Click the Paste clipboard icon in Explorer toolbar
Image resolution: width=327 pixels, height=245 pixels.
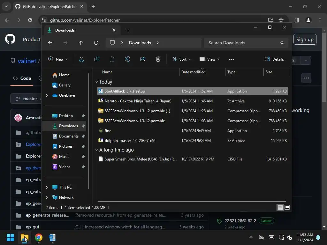point(112,59)
